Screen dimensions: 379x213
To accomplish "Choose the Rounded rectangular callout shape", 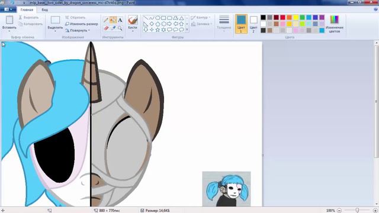I will point(169,30).
